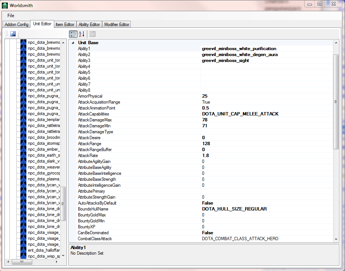Select npc_dota_gyrocop unit entry
Image resolution: width=345 pixels, height=271 pixels.
point(44,173)
